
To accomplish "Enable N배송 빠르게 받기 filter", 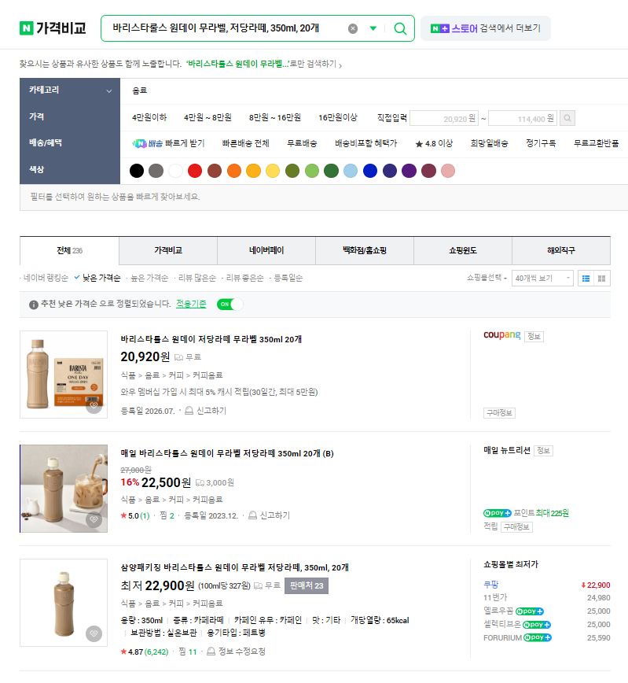I will click(168, 143).
